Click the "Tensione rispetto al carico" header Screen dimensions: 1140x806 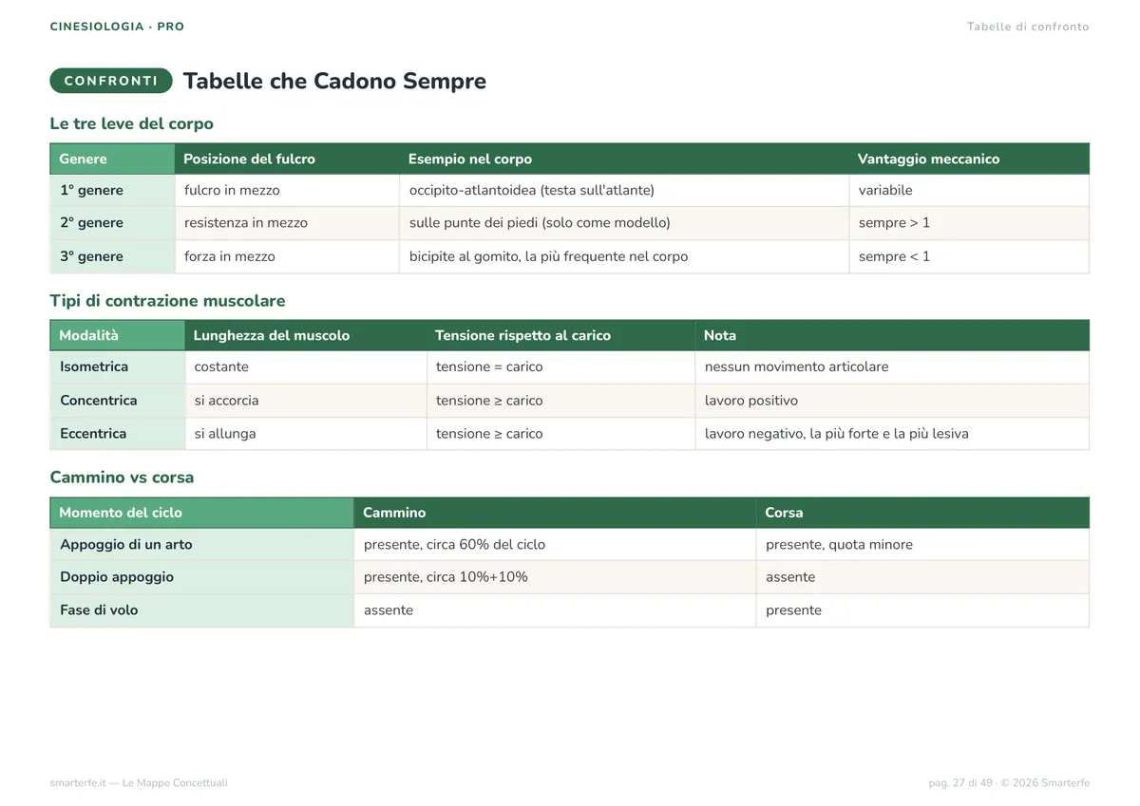pyautogui.click(x=560, y=335)
